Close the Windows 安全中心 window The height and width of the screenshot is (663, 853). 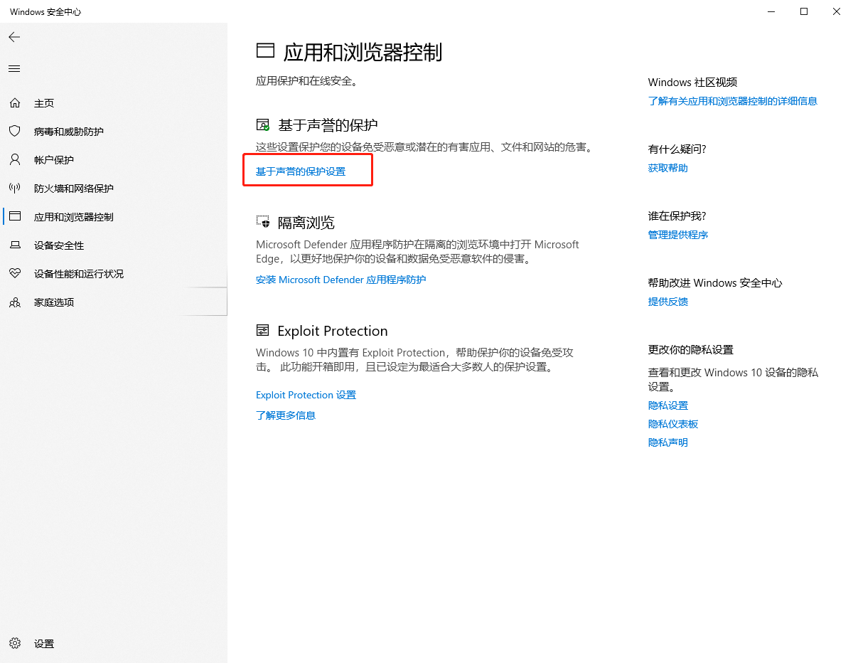tap(837, 11)
